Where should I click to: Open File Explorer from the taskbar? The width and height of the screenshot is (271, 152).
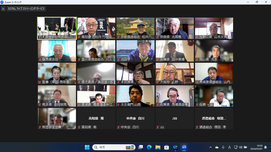(158, 147)
